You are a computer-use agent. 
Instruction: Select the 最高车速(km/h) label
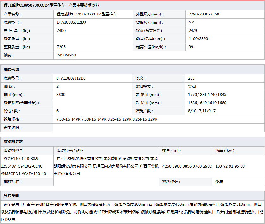pos(151,47)
